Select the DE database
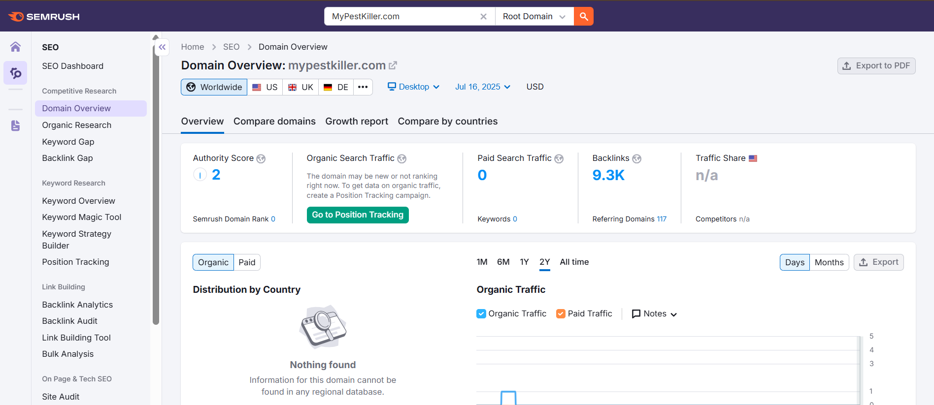This screenshot has height=405, width=934. [x=336, y=87]
